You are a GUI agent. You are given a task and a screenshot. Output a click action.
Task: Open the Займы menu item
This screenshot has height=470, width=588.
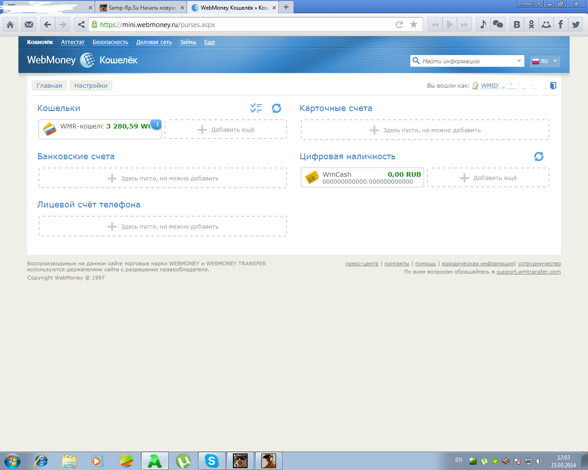tap(188, 42)
